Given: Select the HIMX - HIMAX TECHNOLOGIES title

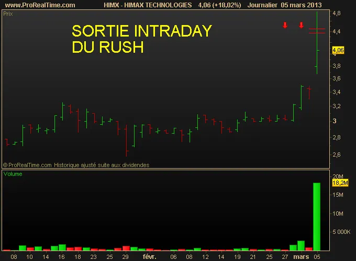Looking at the screenshot, I should point(148,5).
